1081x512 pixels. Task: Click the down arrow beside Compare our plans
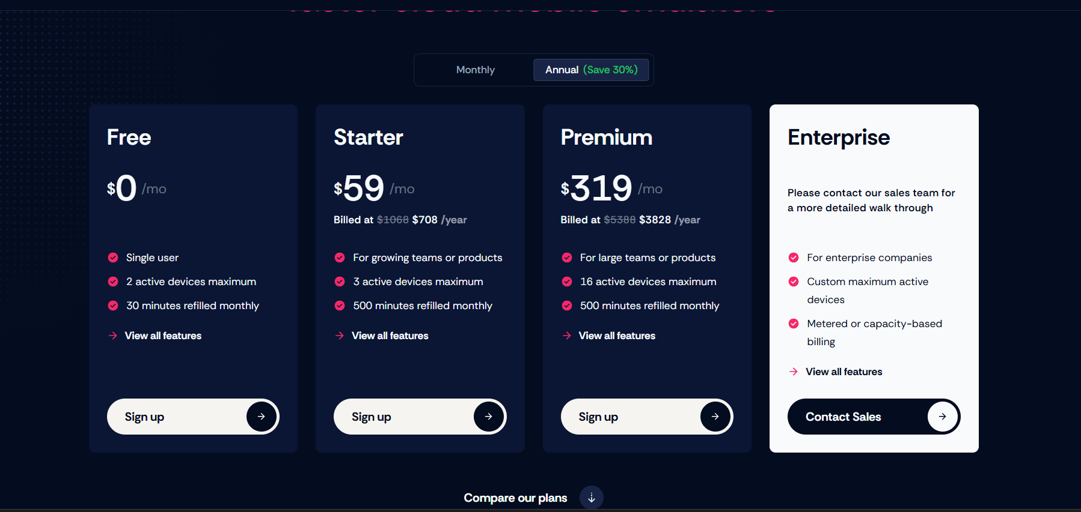click(x=592, y=498)
